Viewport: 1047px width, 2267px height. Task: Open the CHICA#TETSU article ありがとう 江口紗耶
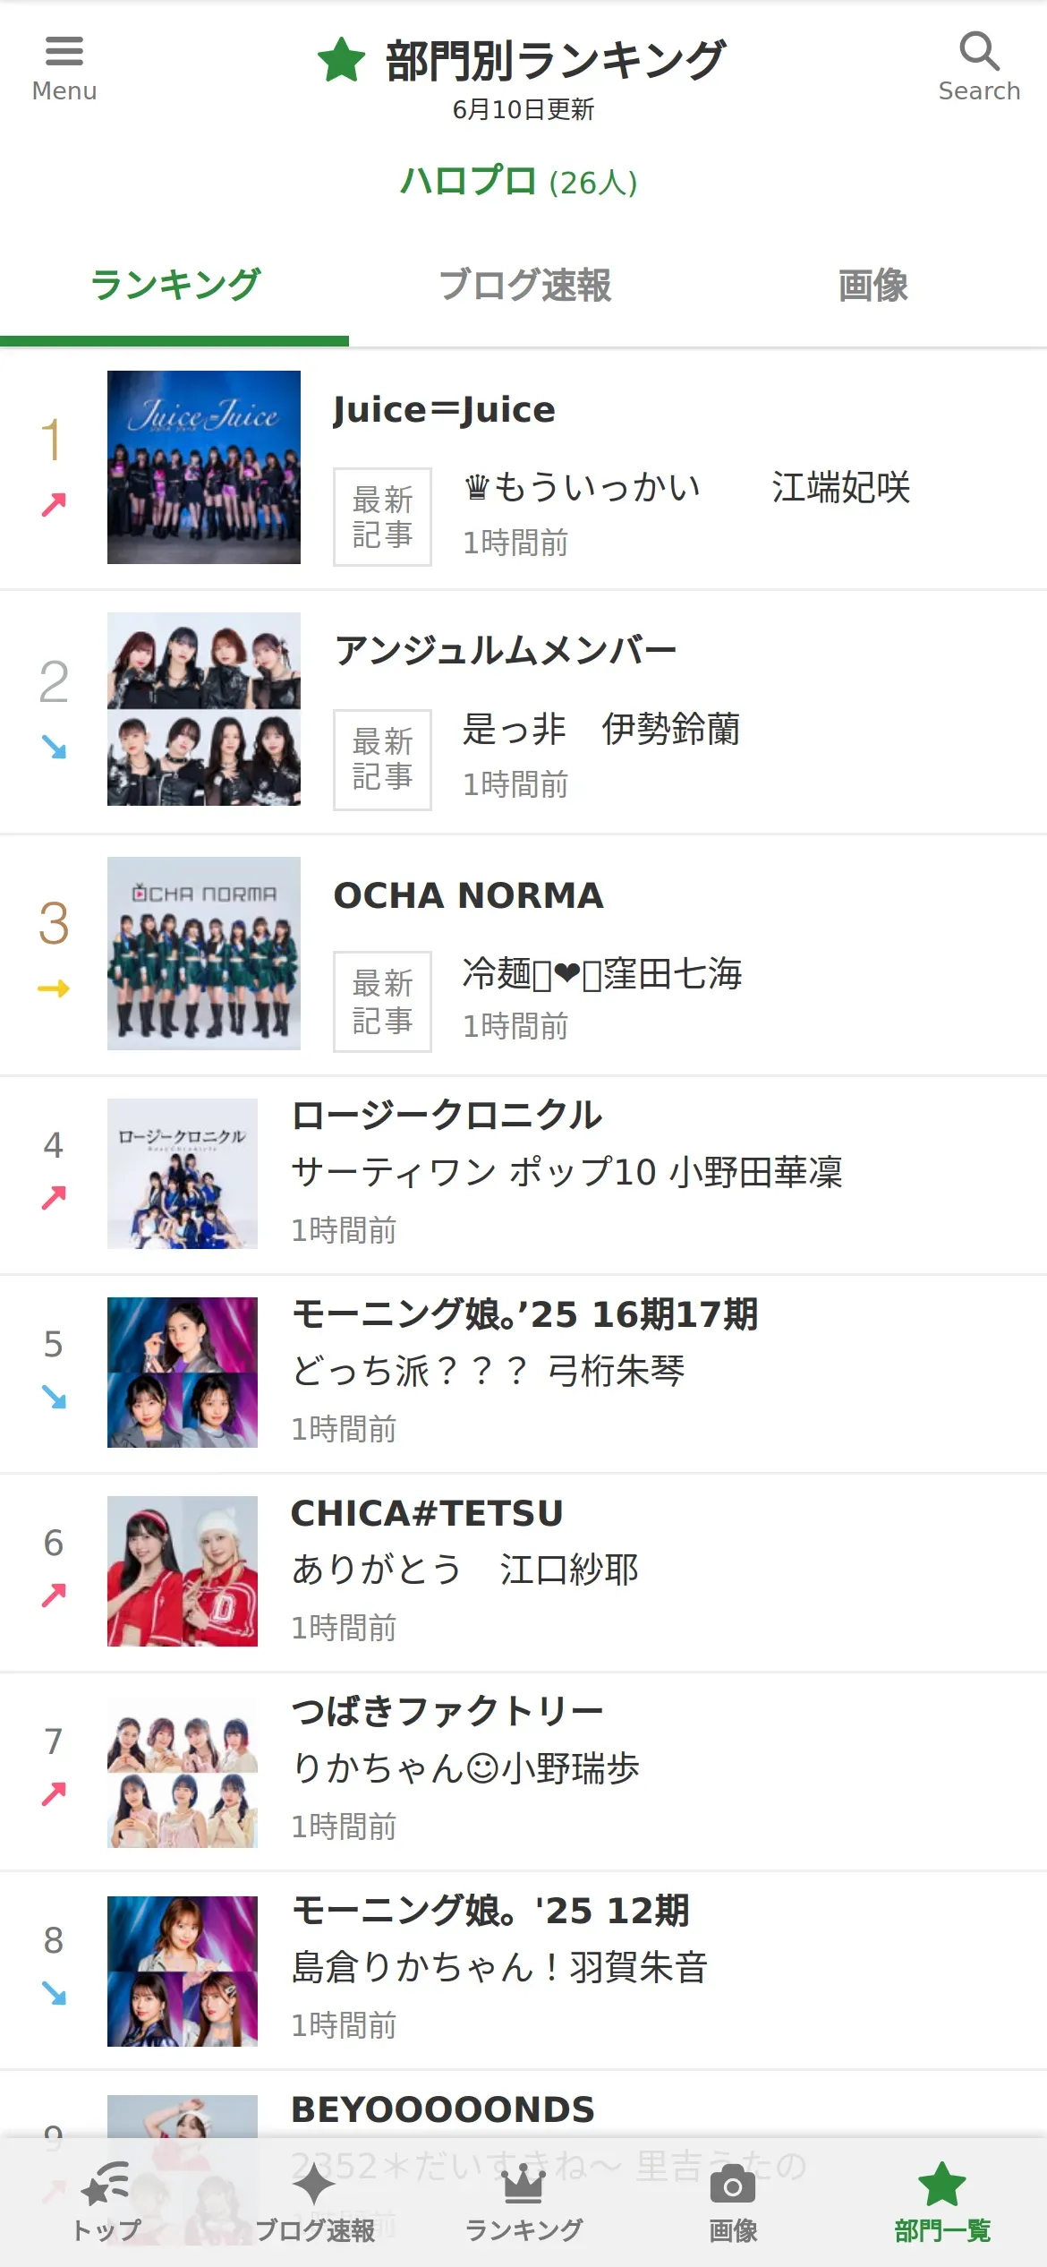(x=464, y=1570)
